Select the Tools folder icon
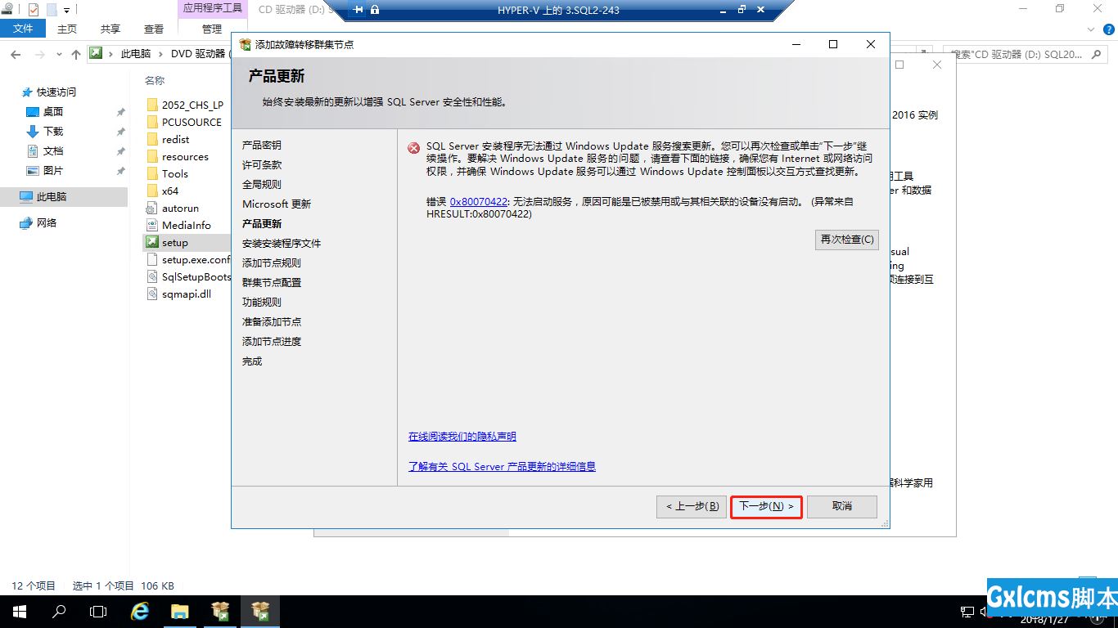This screenshot has height=628, width=1118. click(x=151, y=173)
